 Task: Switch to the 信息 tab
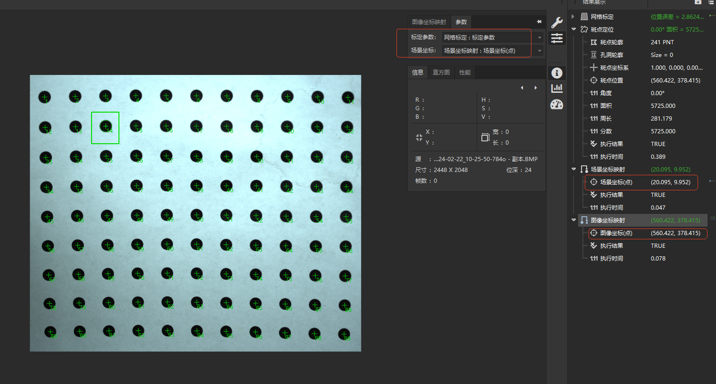coord(418,72)
